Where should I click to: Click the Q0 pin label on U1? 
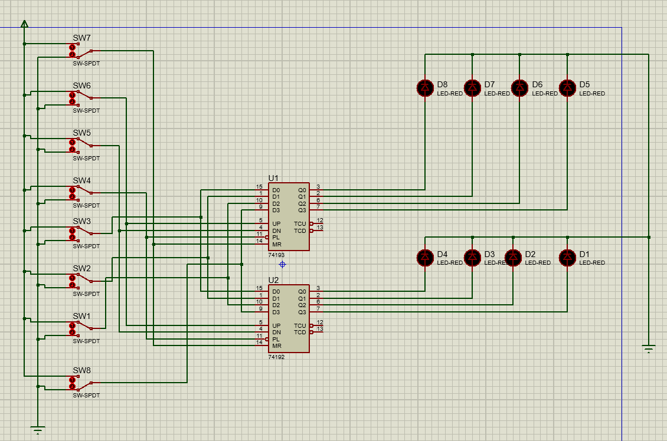point(302,190)
